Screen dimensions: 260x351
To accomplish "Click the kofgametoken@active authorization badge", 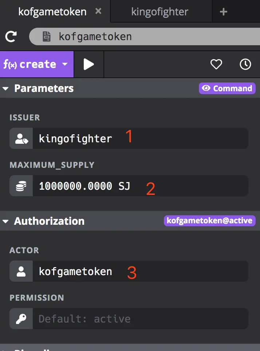I will click(x=210, y=221).
